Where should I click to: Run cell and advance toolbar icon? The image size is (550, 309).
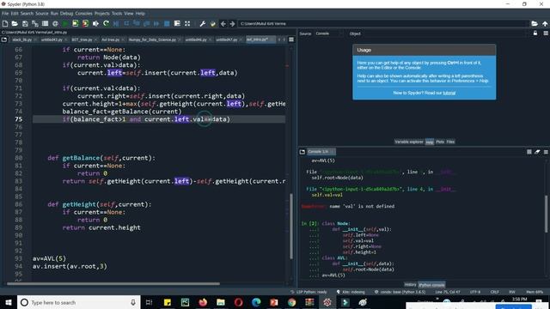85,23
